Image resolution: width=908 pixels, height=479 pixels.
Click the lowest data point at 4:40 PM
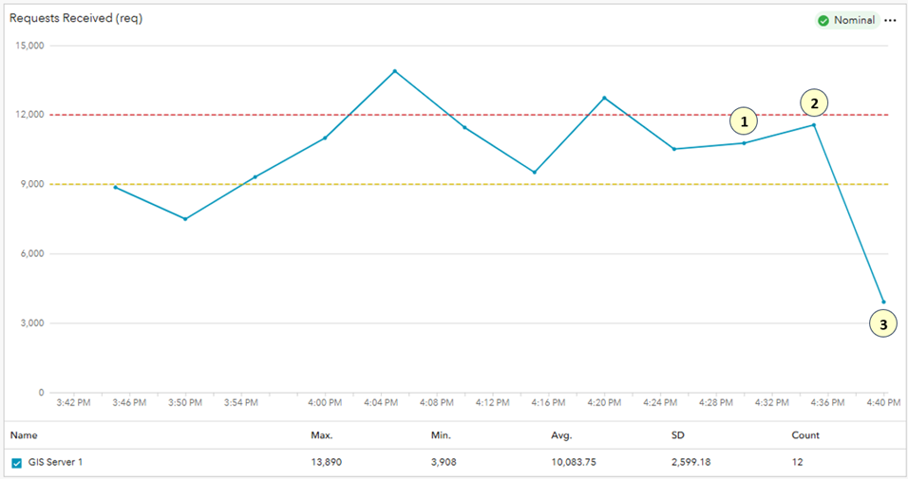click(x=883, y=302)
